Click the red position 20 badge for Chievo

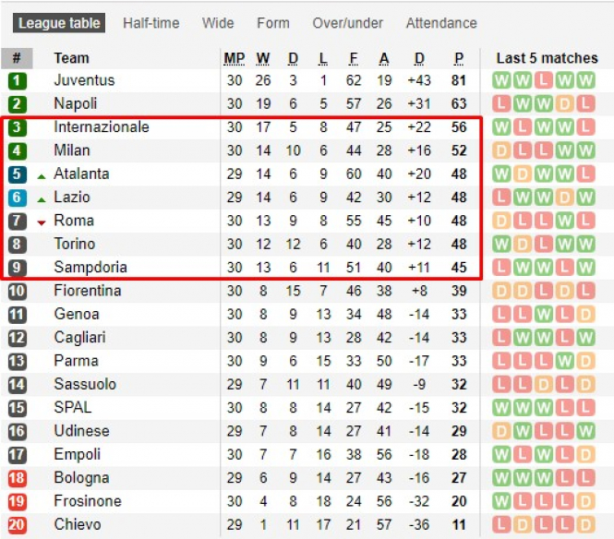coord(17,525)
